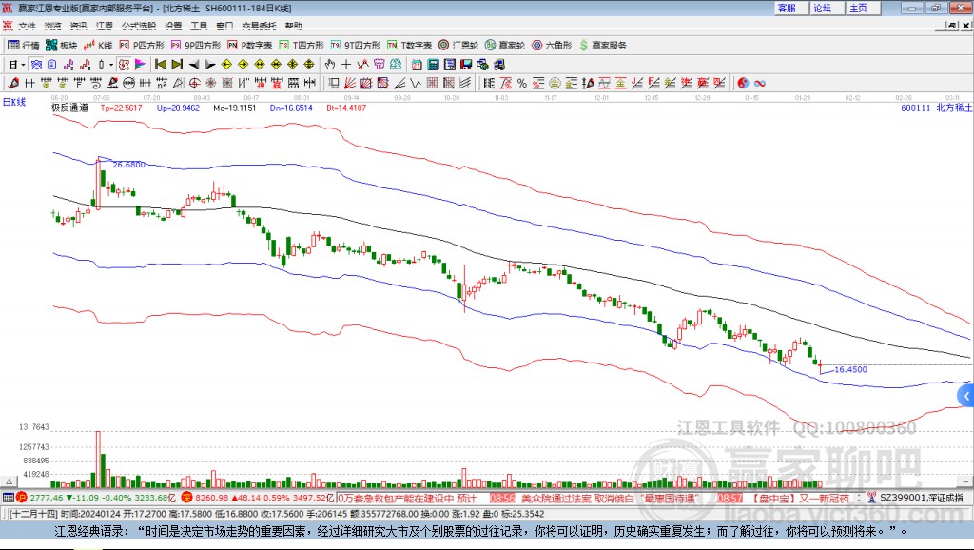Open the calendar icon with 21
Image resolution: width=974 pixels, height=550 pixels.
417,65
